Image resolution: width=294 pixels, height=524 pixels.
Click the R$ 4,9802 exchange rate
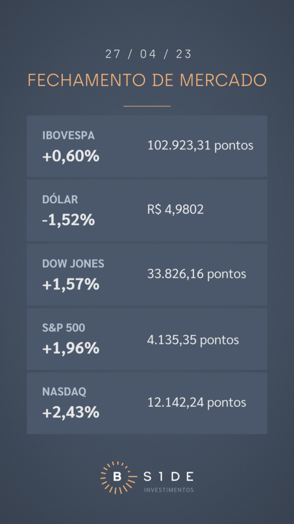[x=176, y=209]
